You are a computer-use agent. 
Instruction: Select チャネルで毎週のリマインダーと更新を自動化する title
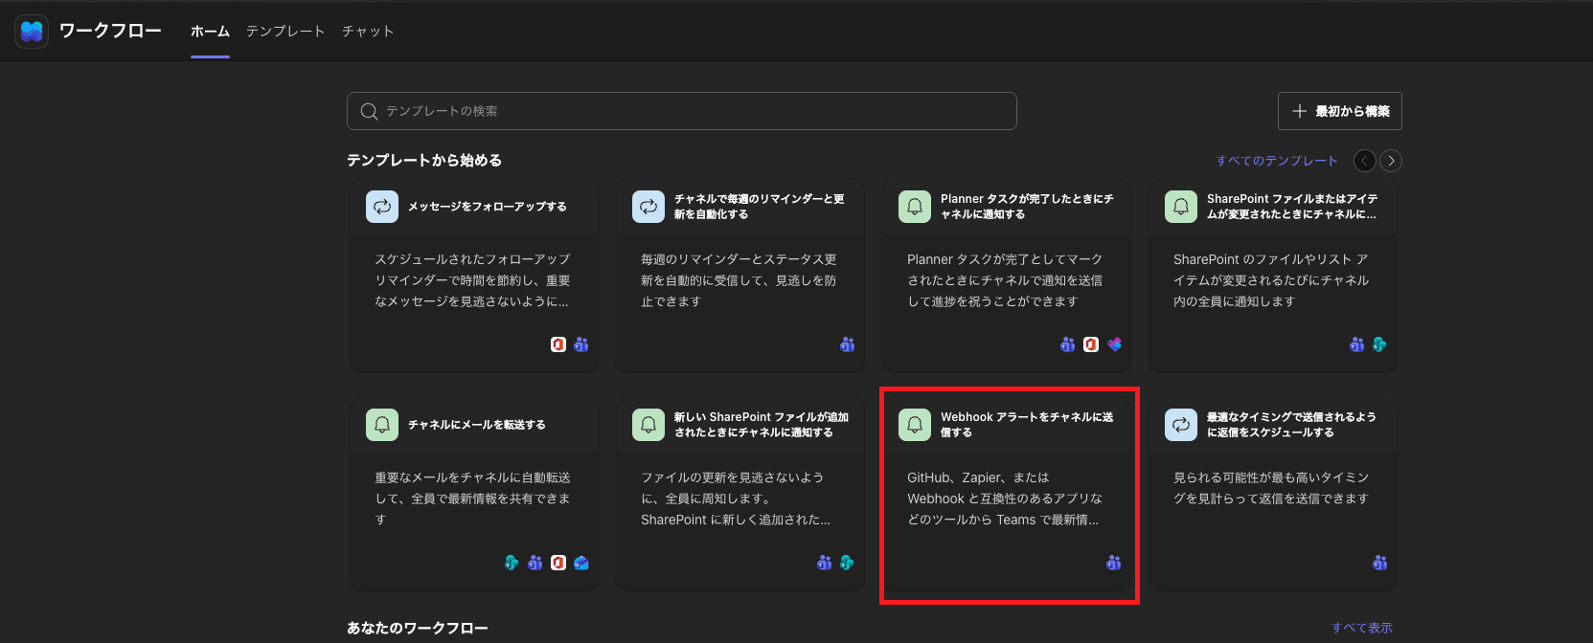point(760,207)
